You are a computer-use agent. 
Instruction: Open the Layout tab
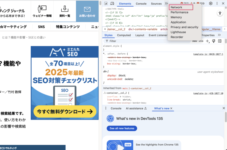point(140,35)
